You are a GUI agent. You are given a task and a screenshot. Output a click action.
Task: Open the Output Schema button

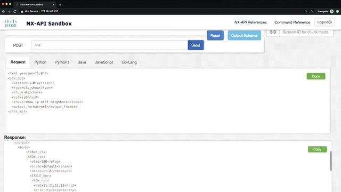tap(244, 36)
